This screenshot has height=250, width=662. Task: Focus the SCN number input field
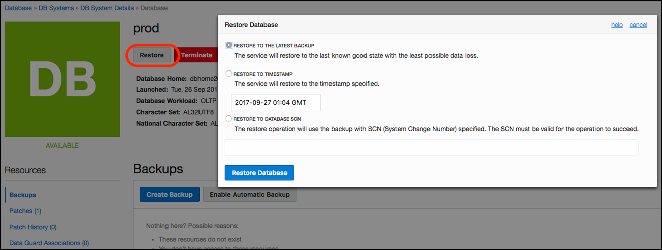tap(431, 148)
